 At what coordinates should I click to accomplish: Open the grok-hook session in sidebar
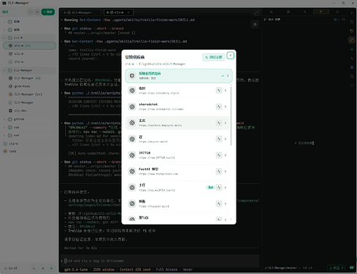[29, 86]
